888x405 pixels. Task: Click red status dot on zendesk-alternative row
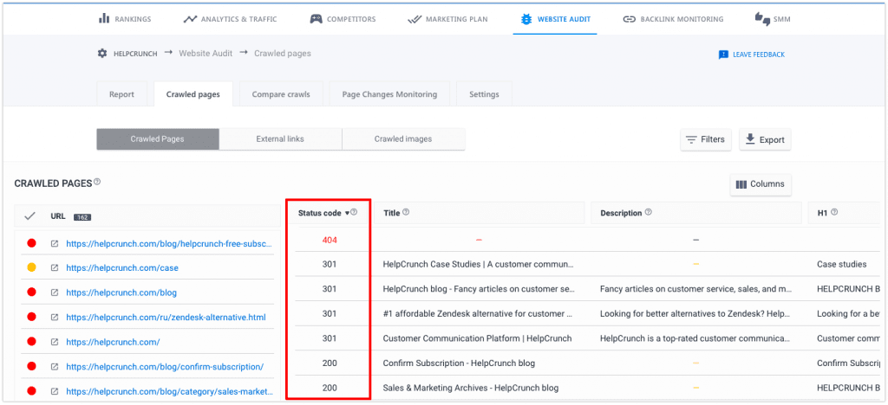pyautogui.click(x=31, y=317)
